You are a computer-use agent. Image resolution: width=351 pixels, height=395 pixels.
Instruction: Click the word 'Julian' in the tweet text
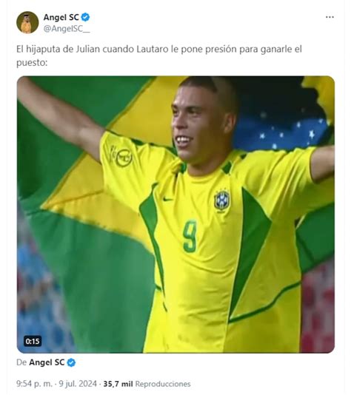click(x=88, y=49)
